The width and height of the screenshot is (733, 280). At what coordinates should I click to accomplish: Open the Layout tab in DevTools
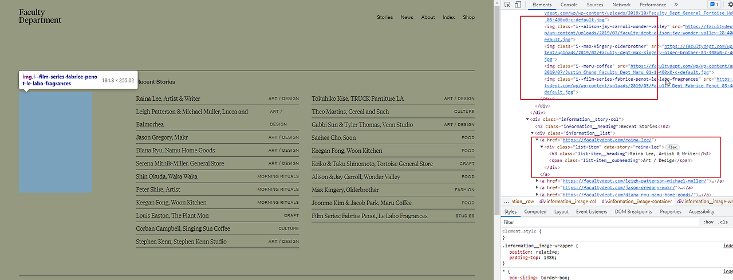(561, 211)
